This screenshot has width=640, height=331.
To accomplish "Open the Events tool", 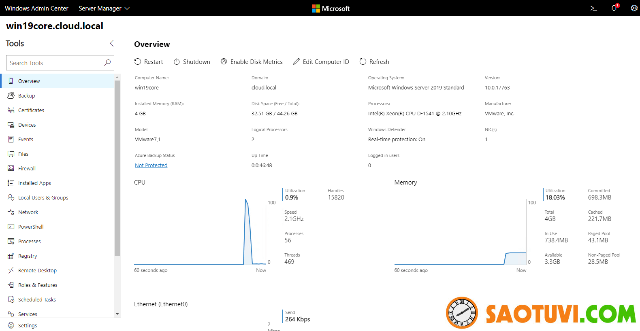I will click(x=58, y=139).
